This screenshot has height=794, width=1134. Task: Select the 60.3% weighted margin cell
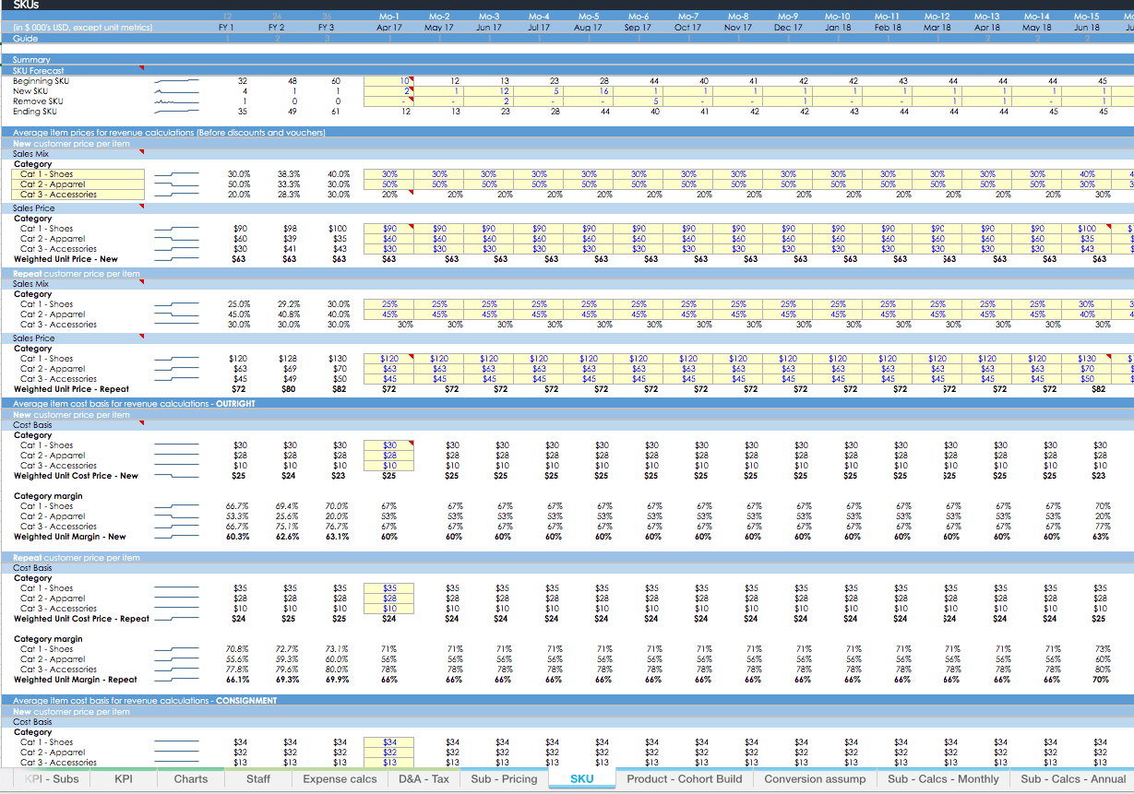click(x=237, y=537)
